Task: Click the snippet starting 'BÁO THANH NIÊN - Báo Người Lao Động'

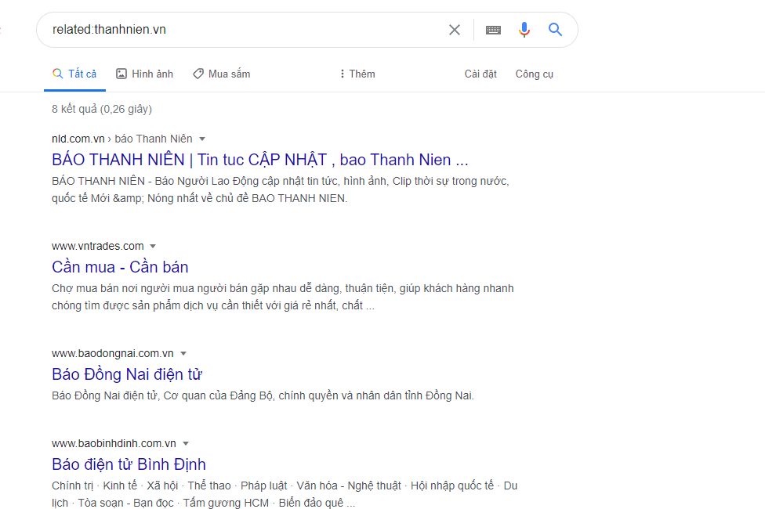Action: (x=281, y=190)
